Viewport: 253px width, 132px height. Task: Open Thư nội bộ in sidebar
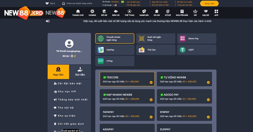coord(64,108)
